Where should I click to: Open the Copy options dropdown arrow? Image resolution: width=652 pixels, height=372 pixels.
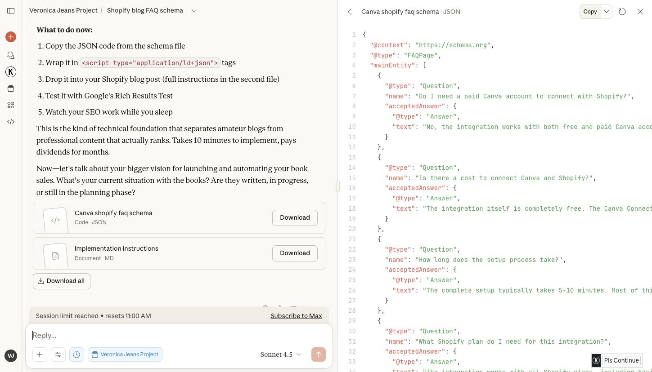[x=607, y=12]
